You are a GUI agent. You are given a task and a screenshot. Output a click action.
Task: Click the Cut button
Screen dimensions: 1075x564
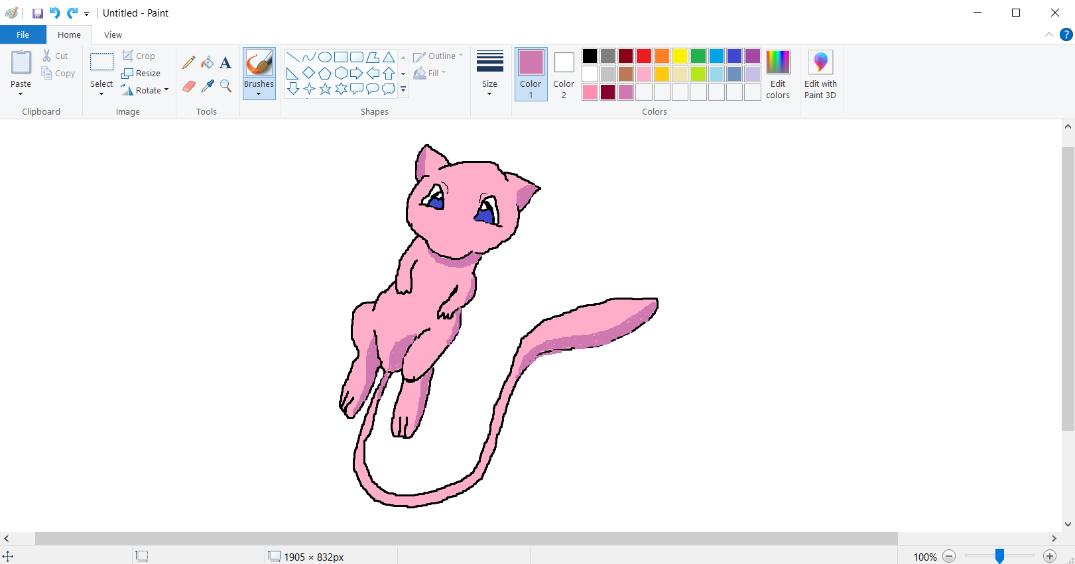pos(55,56)
